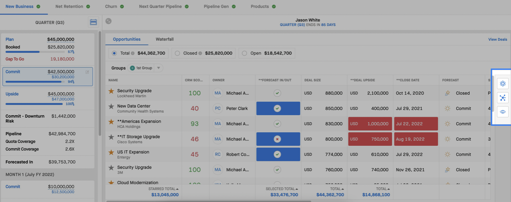This screenshot has height=202, width=511.
Task: Click shooting star forecast icon on 3M row
Action: [447, 170]
